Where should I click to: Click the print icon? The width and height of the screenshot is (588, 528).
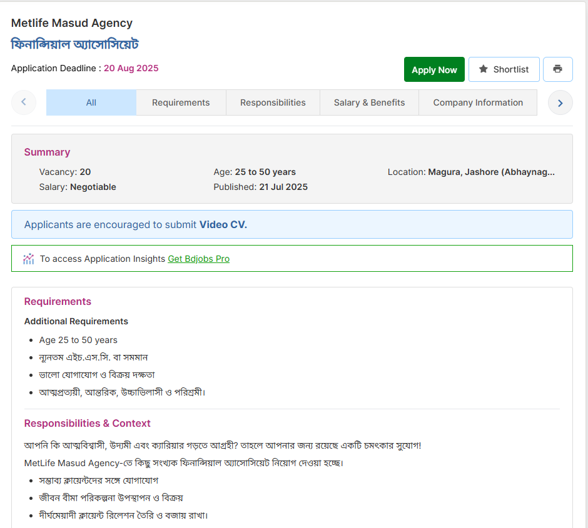pos(557,69)
